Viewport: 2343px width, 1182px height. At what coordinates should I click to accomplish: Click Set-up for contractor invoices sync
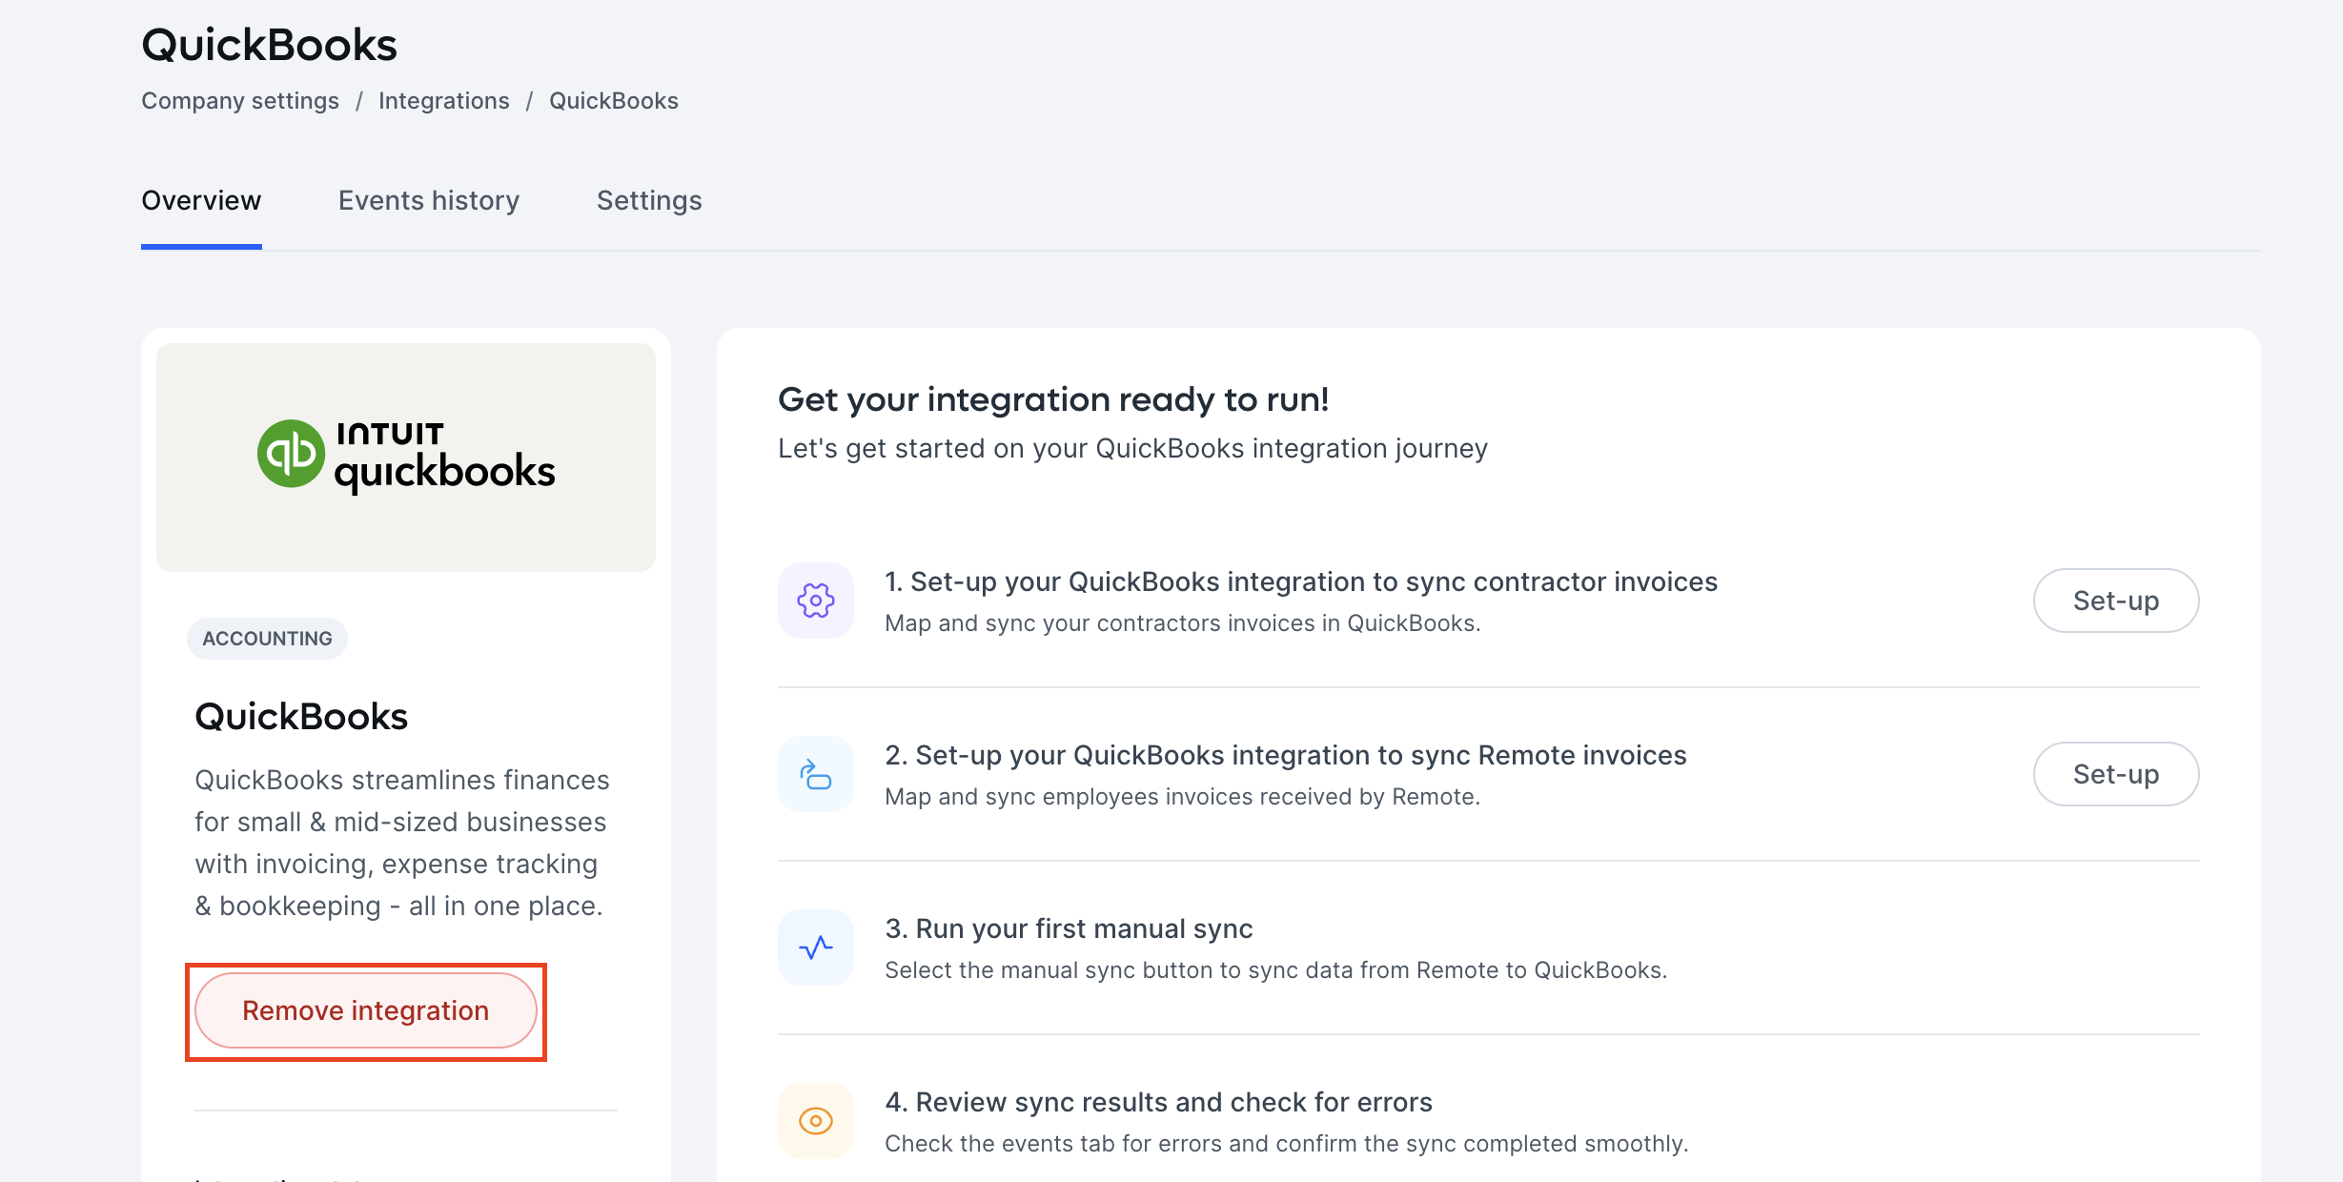click(x=2116, y=601)
